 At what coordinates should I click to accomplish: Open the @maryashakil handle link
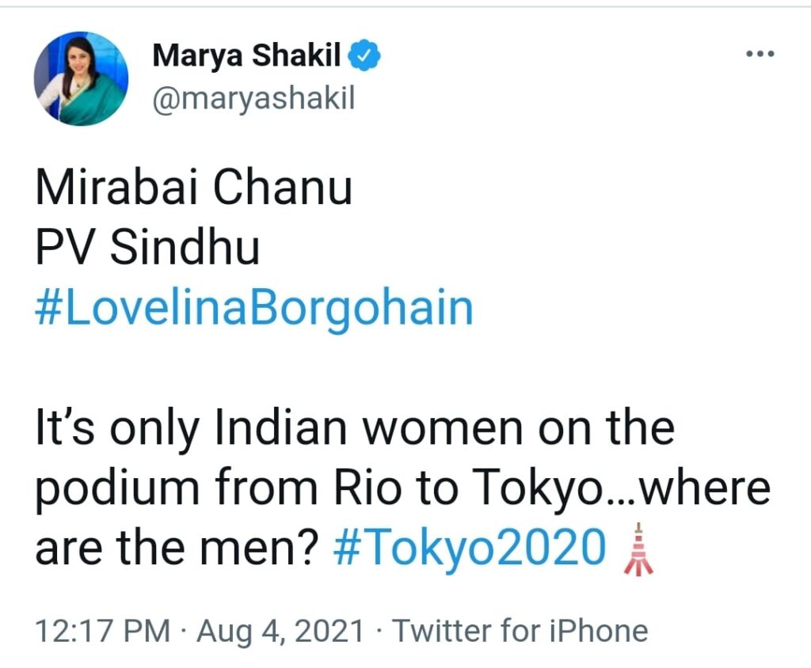(x=253, y=101)
